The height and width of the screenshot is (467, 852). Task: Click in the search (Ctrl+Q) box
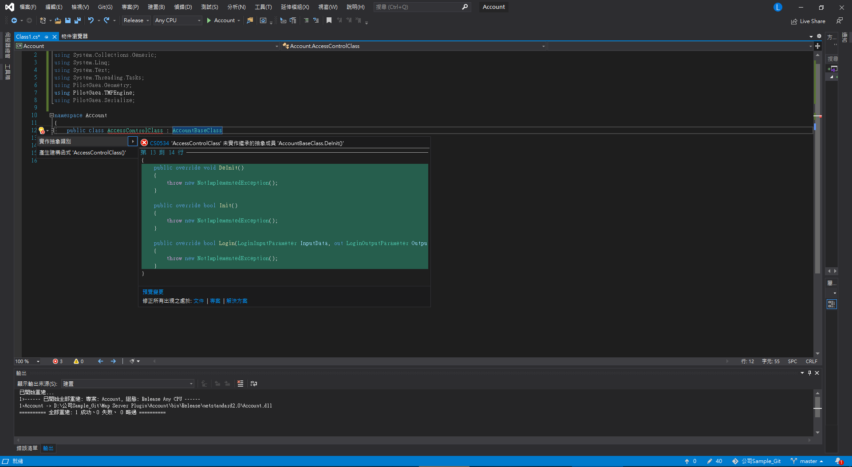(417, 7)
